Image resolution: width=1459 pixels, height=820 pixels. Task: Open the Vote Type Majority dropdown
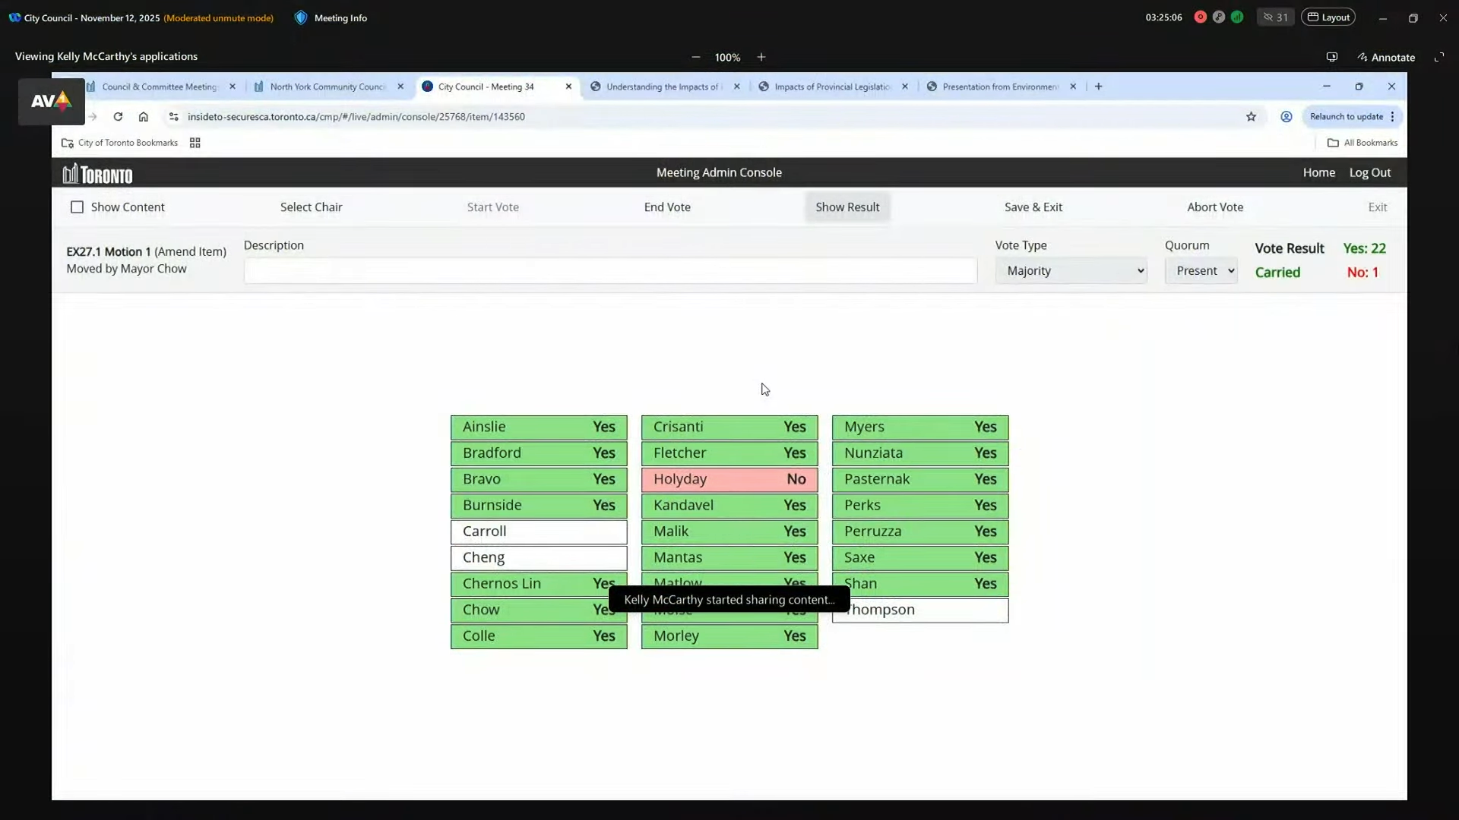(1071, 270)
